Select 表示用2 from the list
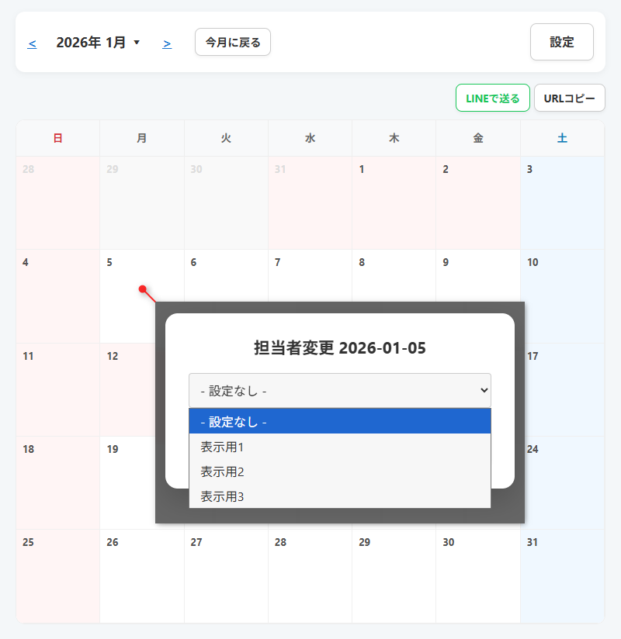 point(339,471)
